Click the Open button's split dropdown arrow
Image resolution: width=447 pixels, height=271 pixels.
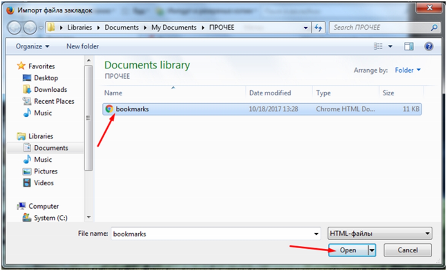(372, 250)
